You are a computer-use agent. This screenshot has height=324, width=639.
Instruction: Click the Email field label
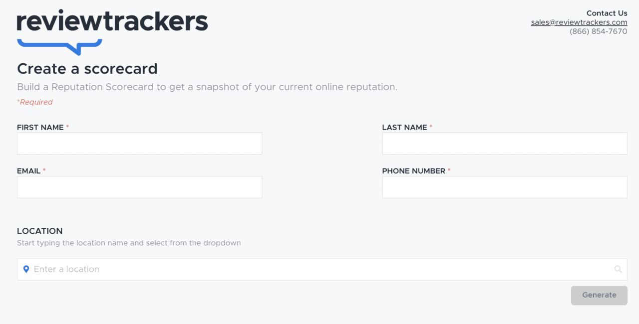click(x=29, y=171)
